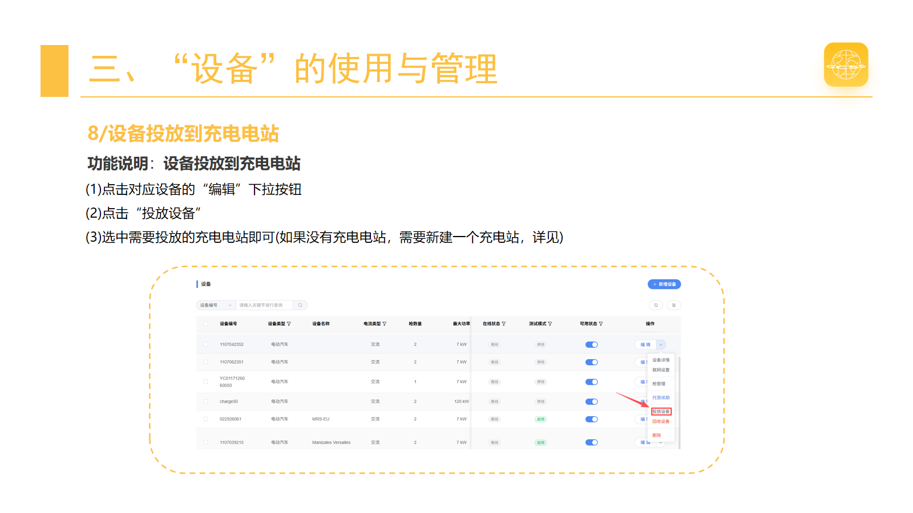Viewport: 913px width, 513px height.
Task: Click 删除 in the dropdown menu
Action: pos(657,435)
